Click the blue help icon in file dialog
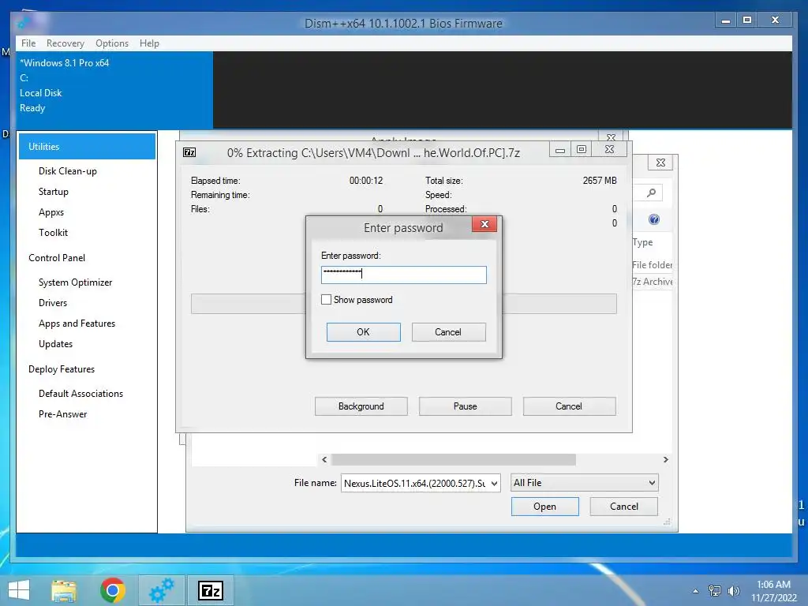This screenshot has width=808, height=606. 654,219
